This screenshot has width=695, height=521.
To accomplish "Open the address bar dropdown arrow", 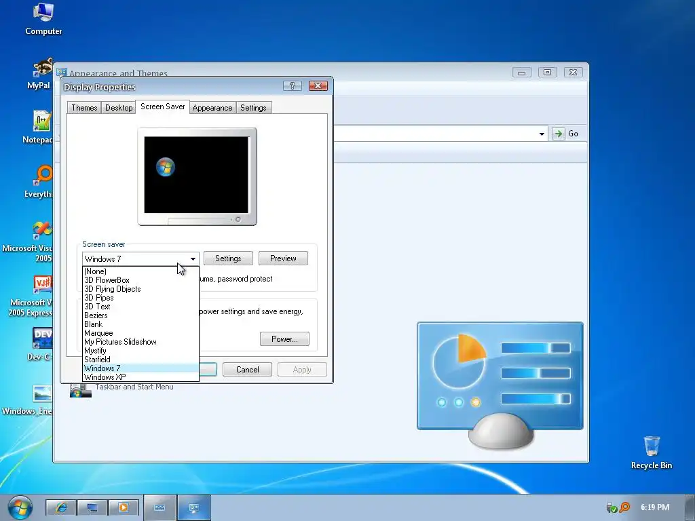I will click(x=542, y=134).
